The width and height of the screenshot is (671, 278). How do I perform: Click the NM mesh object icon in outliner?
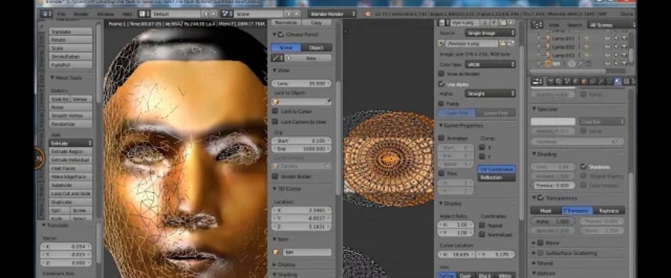pos(548,64)
